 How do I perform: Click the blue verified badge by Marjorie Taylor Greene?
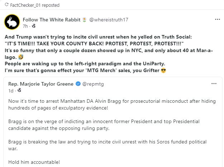(78, 84)
